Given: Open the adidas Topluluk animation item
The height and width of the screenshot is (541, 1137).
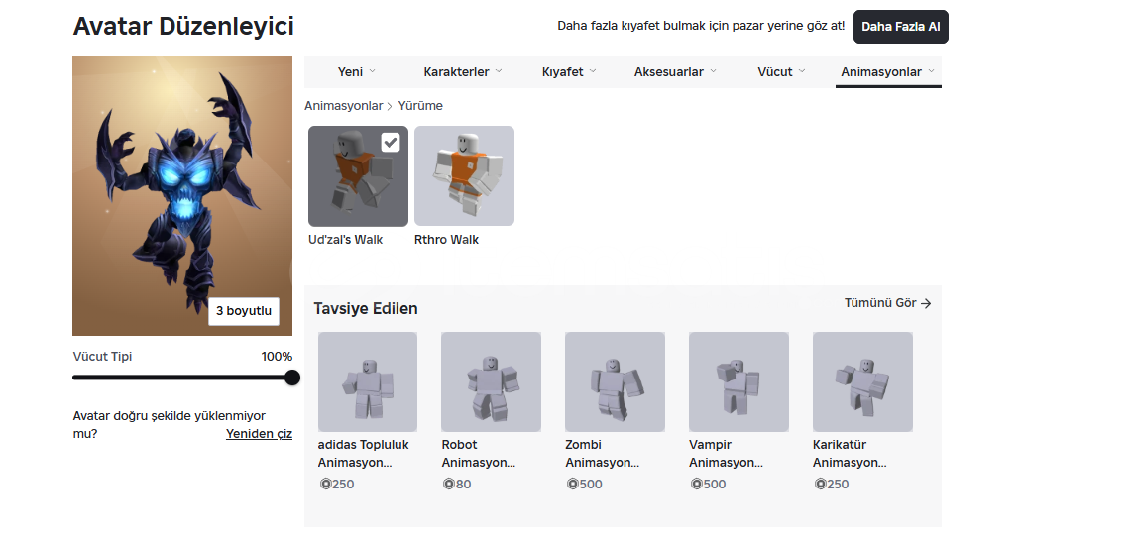Looking at the screenshot, I should [368, 381].
